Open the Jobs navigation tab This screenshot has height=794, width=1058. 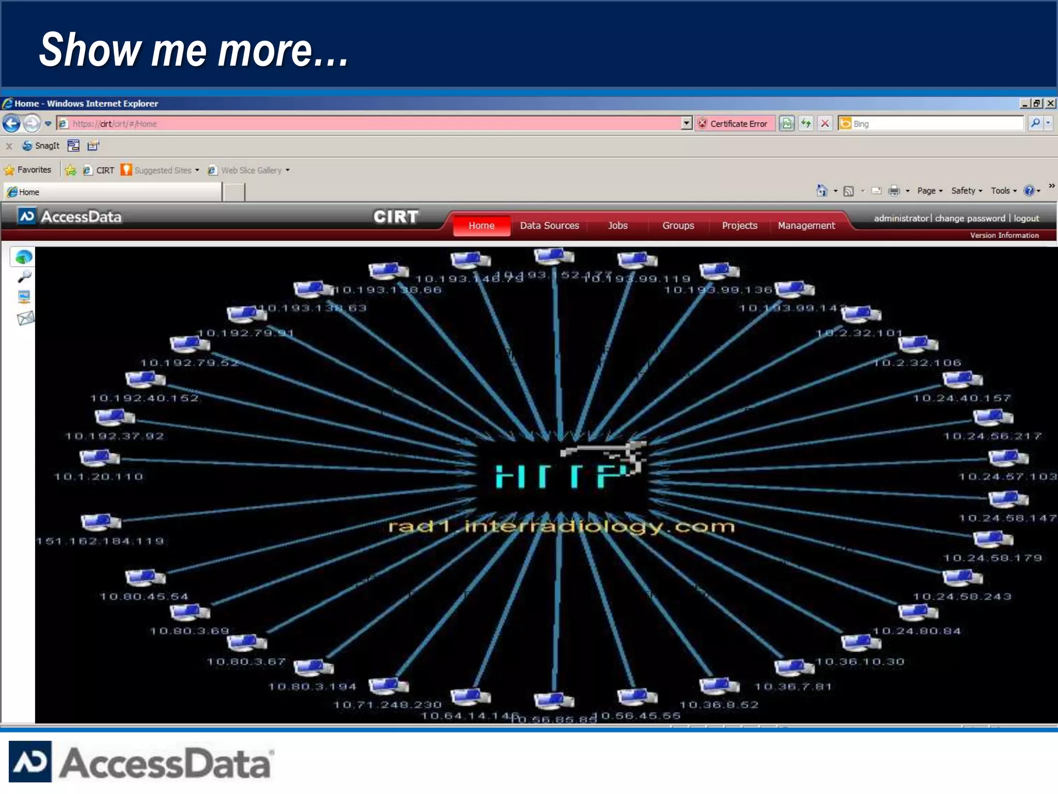coord(617,225)
